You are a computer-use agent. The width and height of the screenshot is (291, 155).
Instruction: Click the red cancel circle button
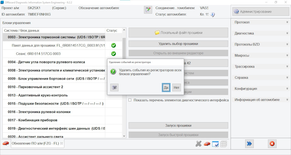coord(272,144)
